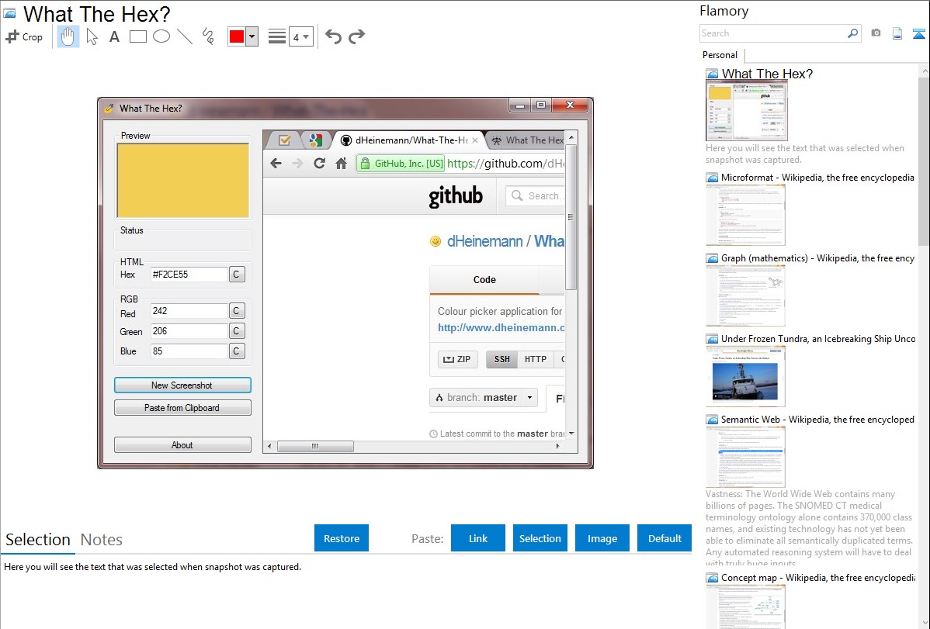Click the browser forward arrow
This screenshot has width=930, height=629.
click(x=298, y=164)
